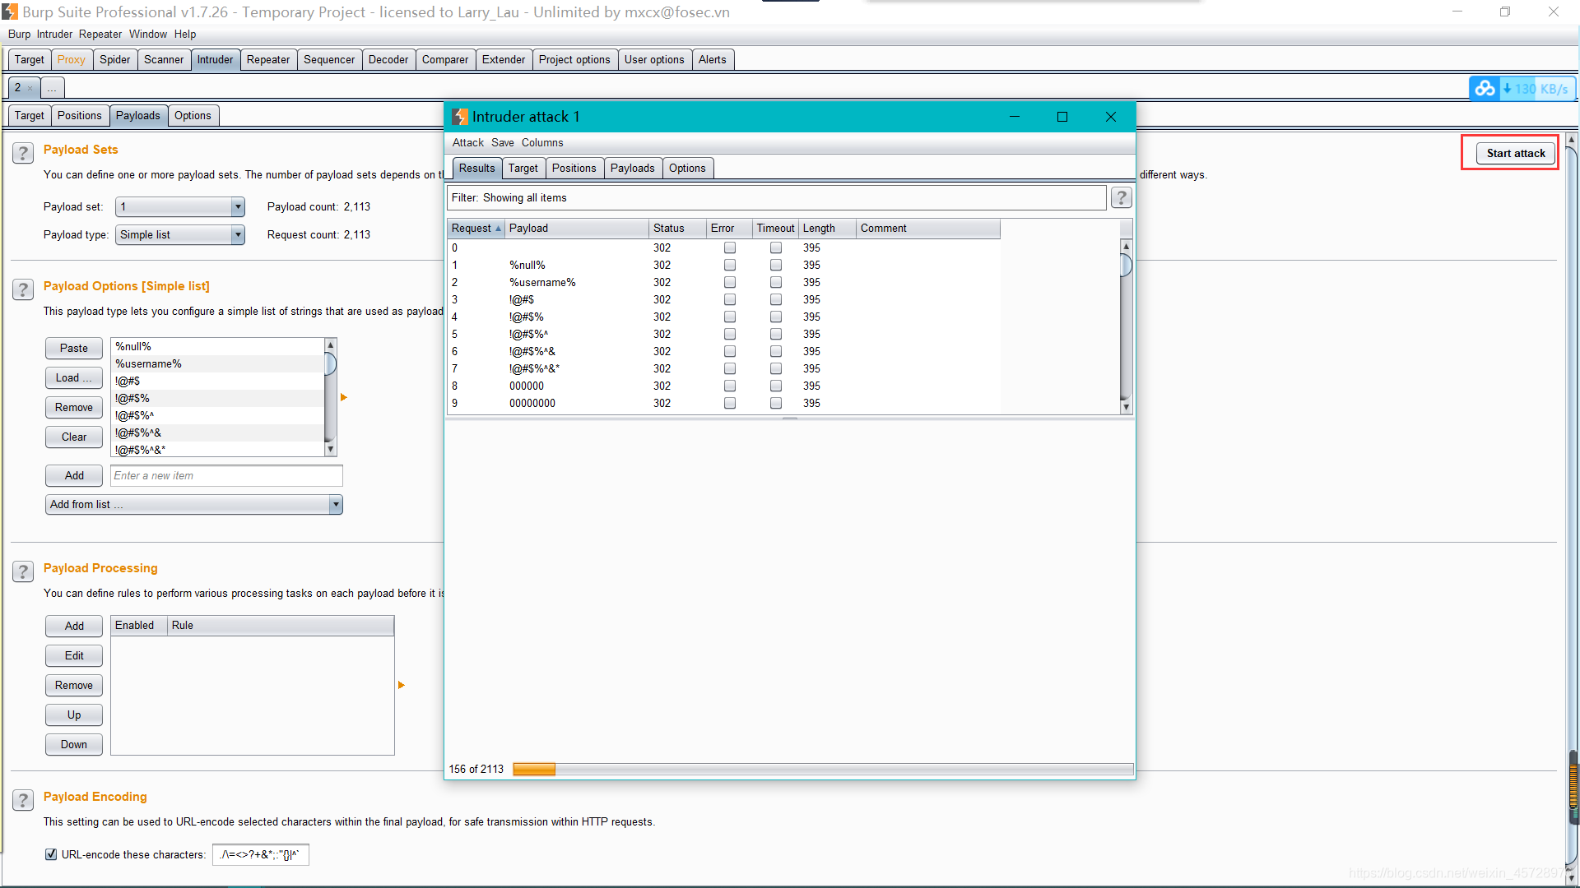Viewport: 1580px width, 888px height.
Task: Toggle the URL-encode these characters checkbox
Action: [51, 854]
